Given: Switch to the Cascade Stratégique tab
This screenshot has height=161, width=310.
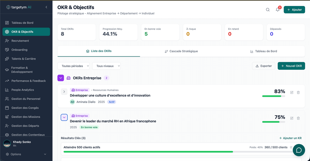Looking at the screenshot, I should [181, 51].
